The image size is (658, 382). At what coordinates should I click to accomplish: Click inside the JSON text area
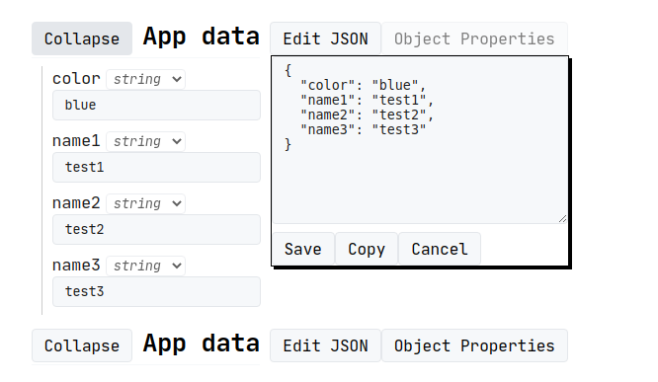[420, 140]
